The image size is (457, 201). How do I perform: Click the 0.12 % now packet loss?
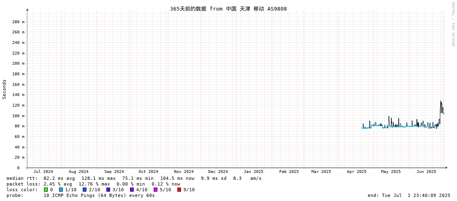pyautogui.click(x=166, y=184)
